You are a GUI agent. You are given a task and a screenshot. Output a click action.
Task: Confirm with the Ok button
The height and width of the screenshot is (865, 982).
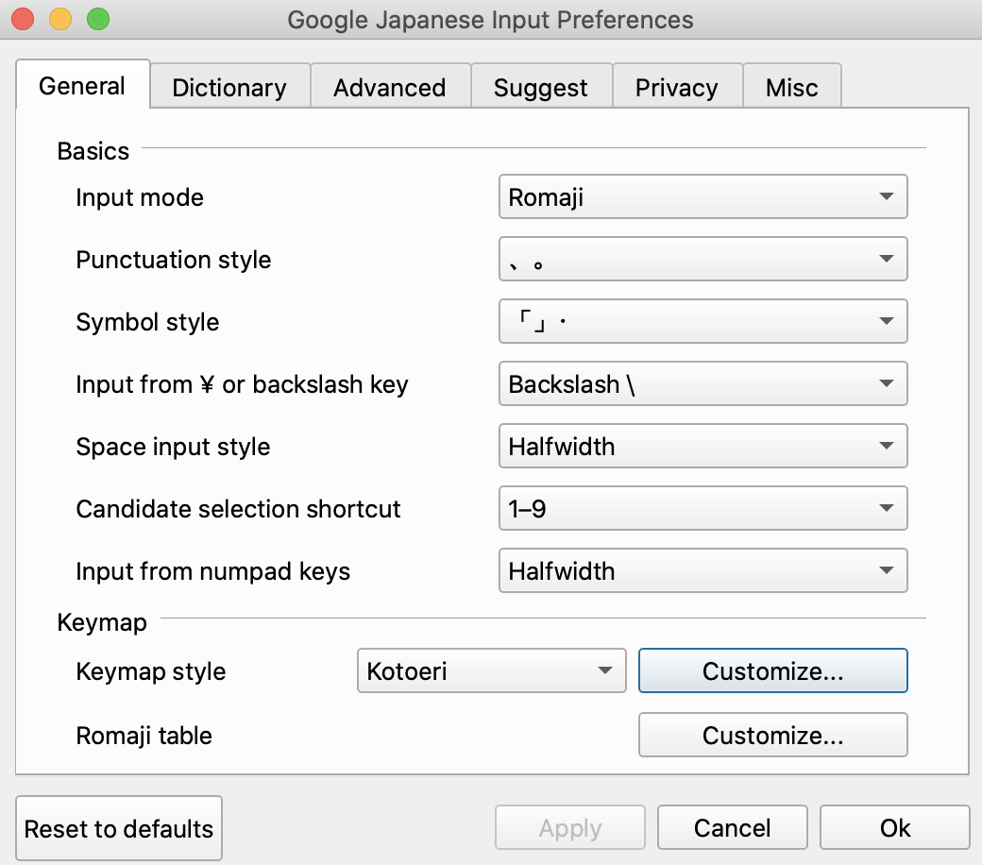(x=895, y=827)
